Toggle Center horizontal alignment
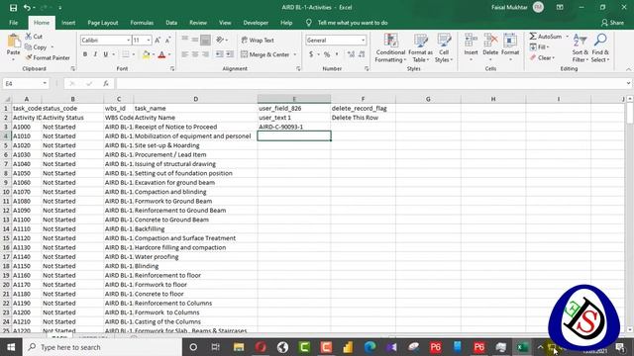634x356 pixels. pos(195,54)
